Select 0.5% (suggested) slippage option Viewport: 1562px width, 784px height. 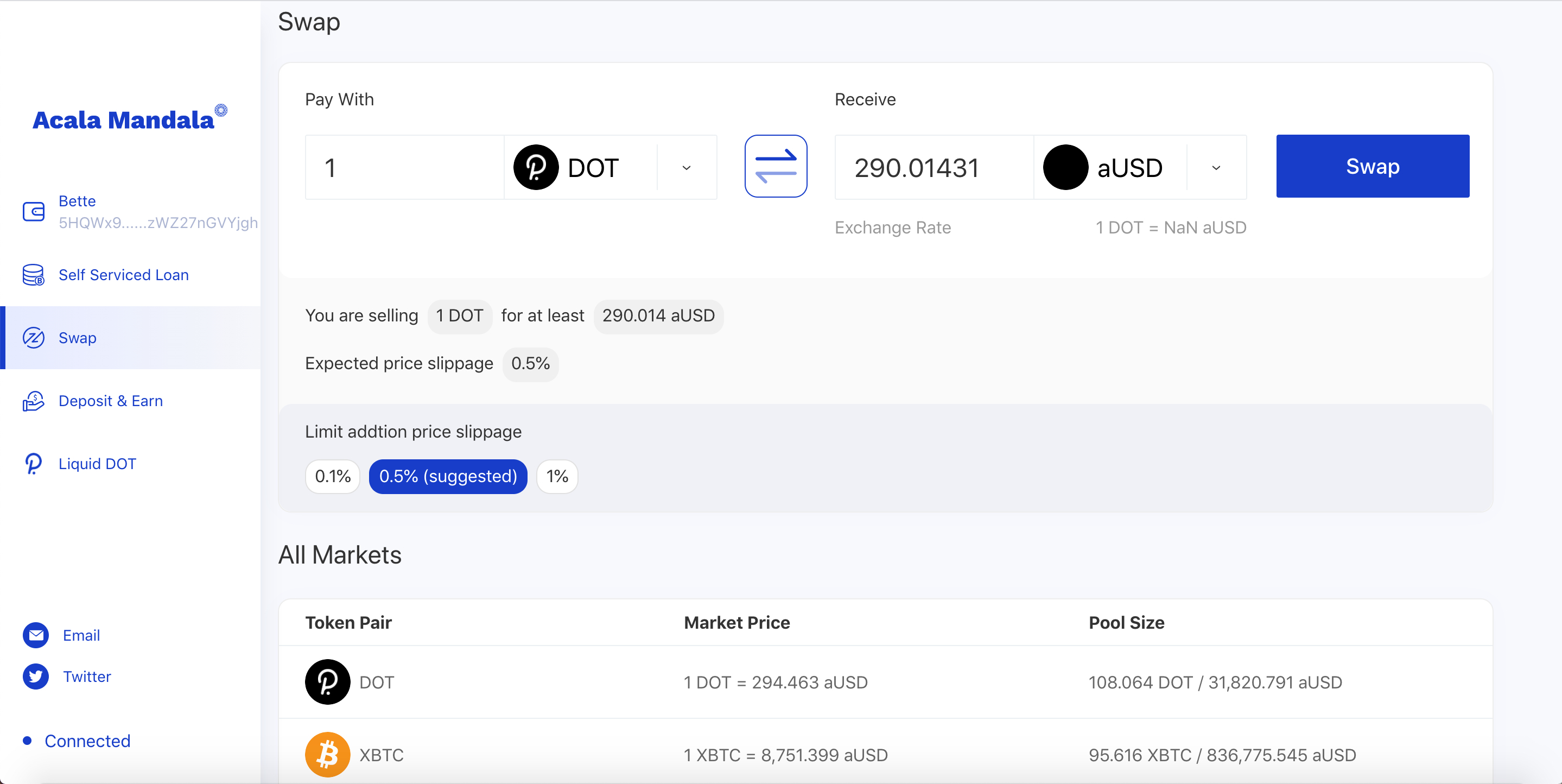tap(448, 476)
